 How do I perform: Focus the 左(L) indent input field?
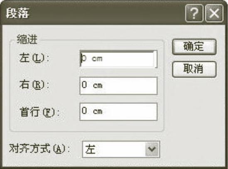click(118, 59)
